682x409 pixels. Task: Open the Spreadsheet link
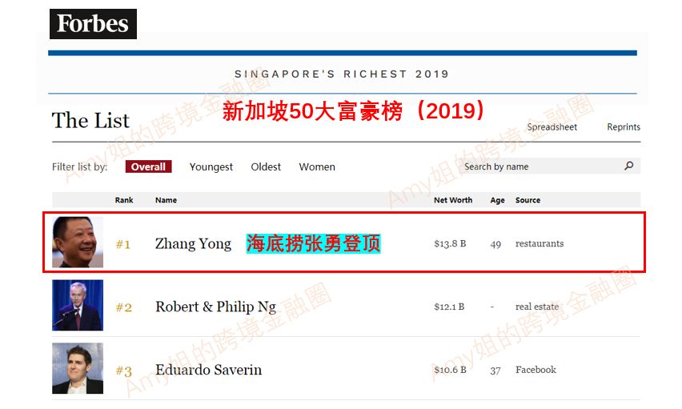pyautogui.click(x=552, y=127)
